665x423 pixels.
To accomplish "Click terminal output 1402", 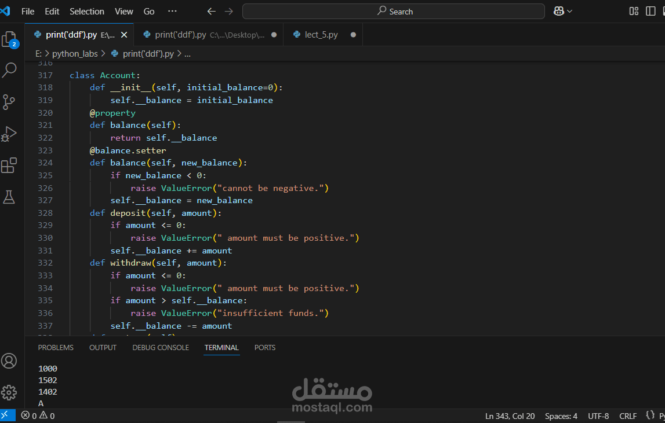I will click(x=48, y=392).
